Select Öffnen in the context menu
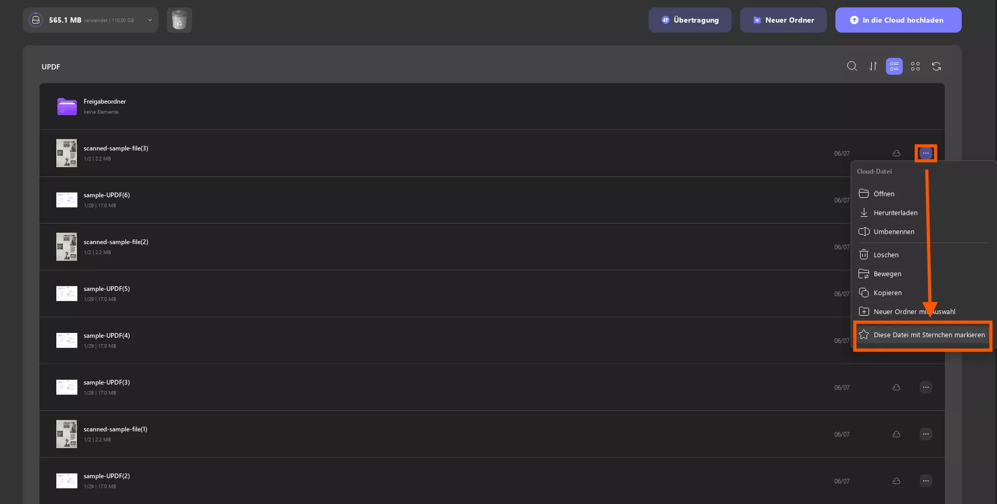Image resolution: width=997 pixels, height=504 pixels. click(884, 194)
